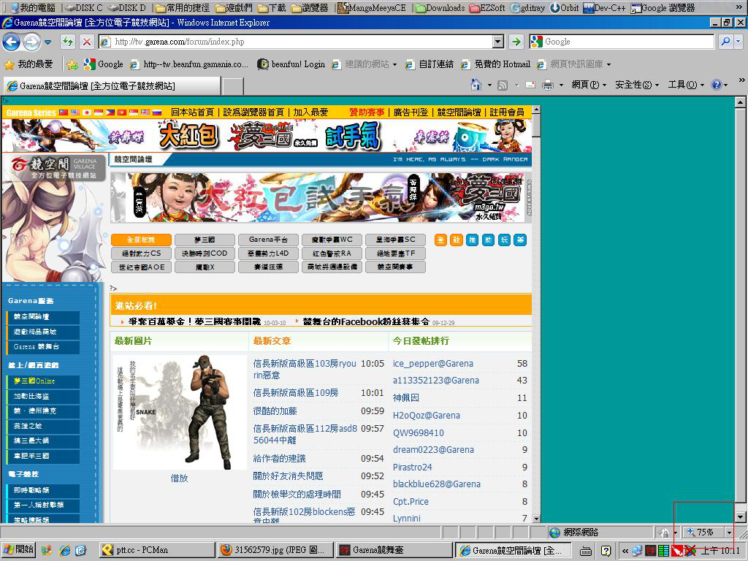Open the Print options dropdown arrow
Viewport: 748px width, 561px height.
[561, 85]
